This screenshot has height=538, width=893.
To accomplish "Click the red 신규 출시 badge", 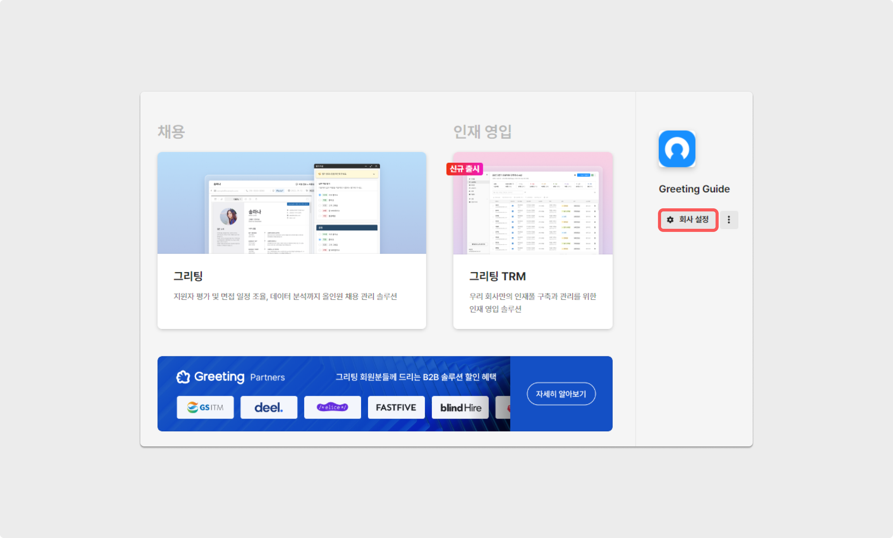I will coord(464,169).
